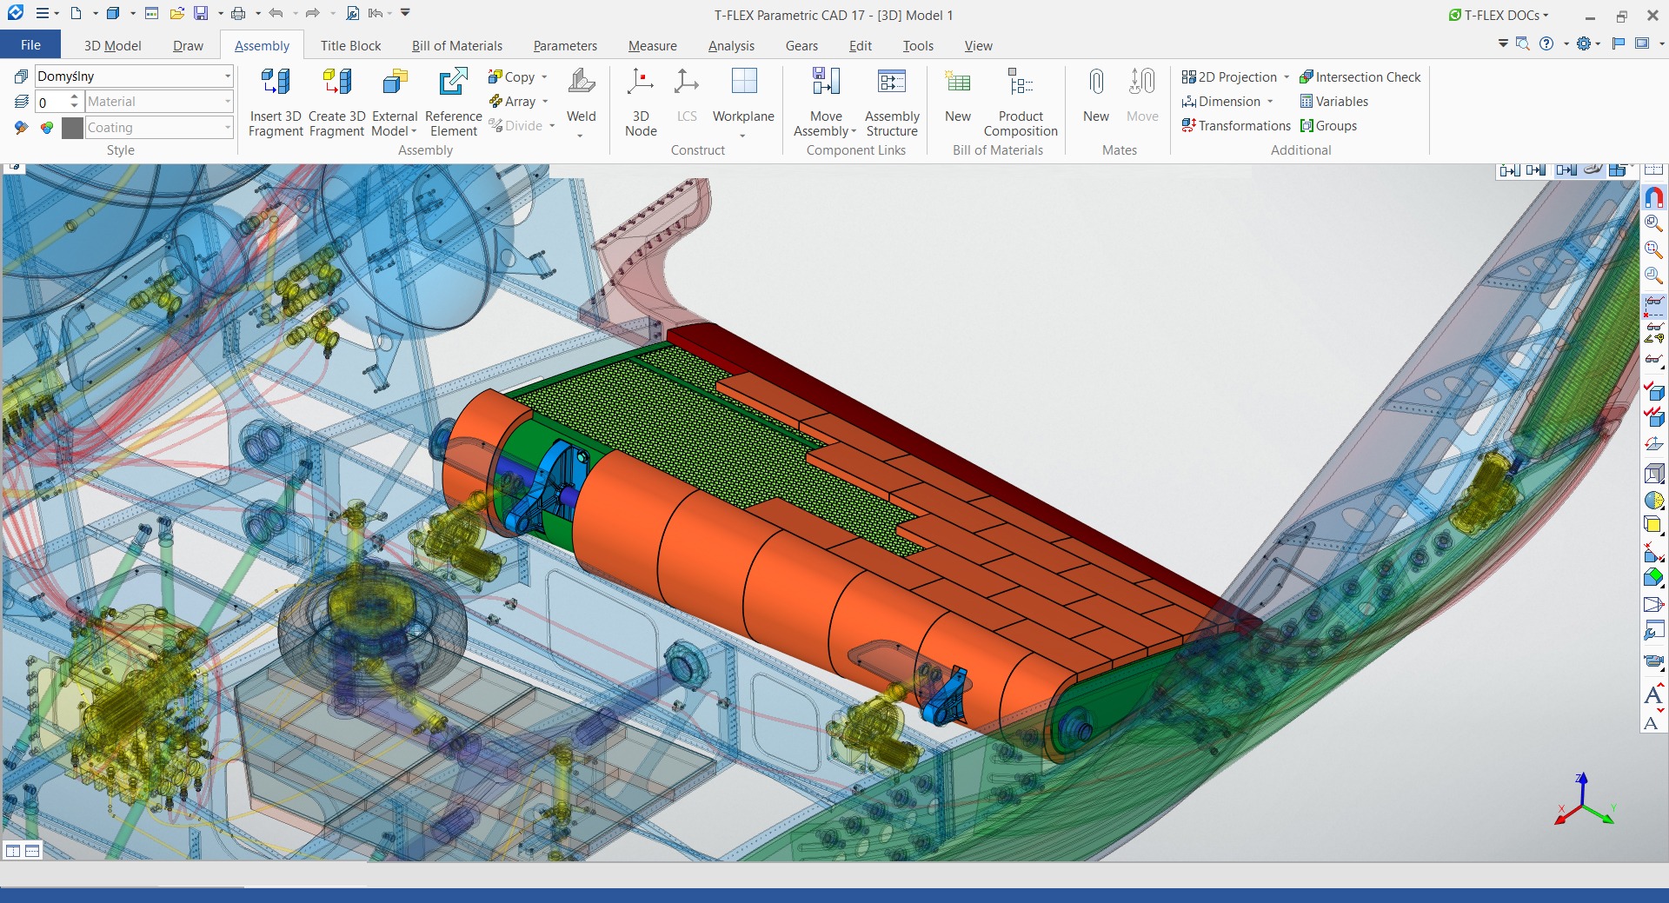Increase the layer number spinner value
Viewport: 1669px width, 903px height.
(x=75, y=96)
